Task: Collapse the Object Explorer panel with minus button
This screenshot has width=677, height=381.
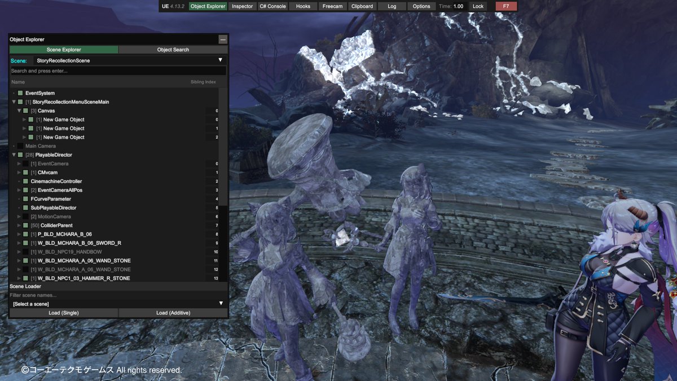Action: (223, 40)
